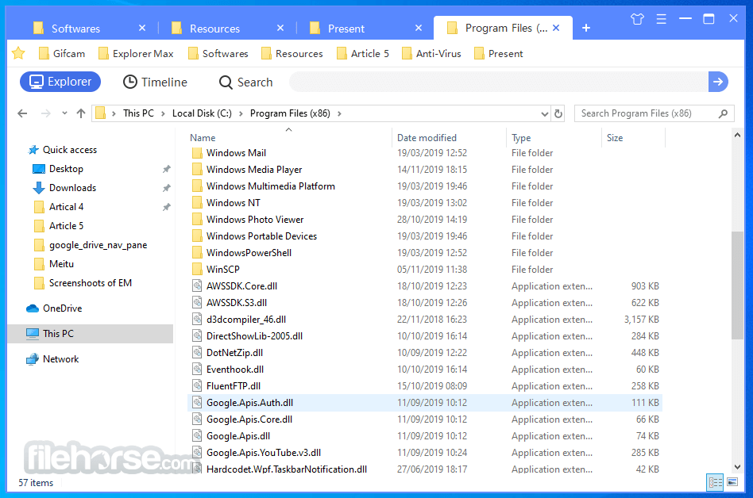Open Downloads in the navigation pane
This screenshot has width=753, height=498.
(72, 188)
